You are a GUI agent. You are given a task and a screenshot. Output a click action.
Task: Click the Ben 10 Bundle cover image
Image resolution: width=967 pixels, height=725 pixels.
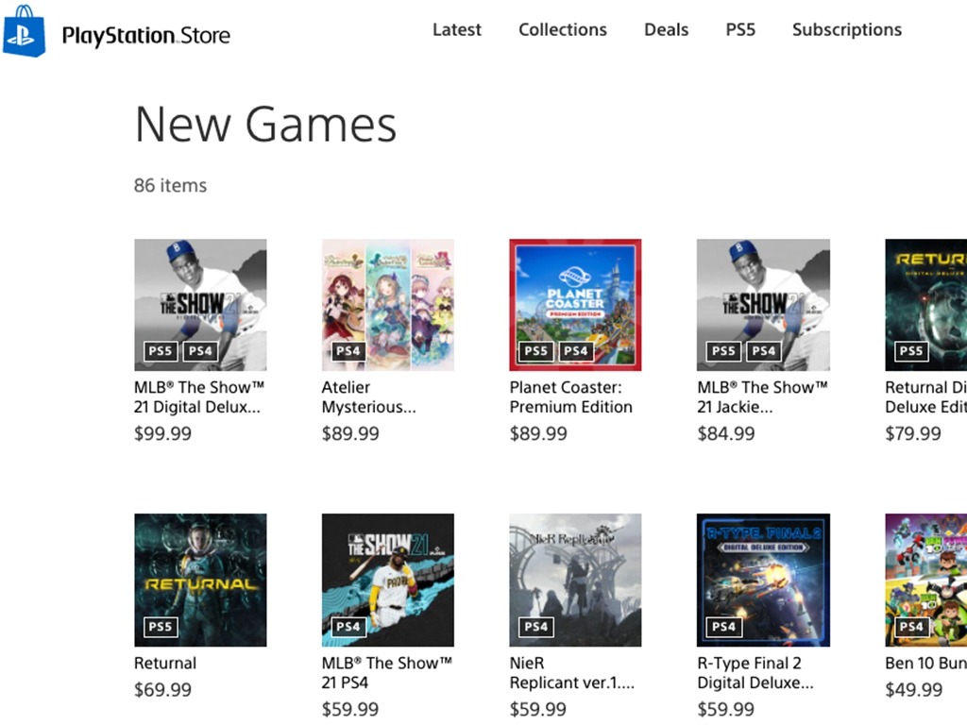[x=926, y=579]
